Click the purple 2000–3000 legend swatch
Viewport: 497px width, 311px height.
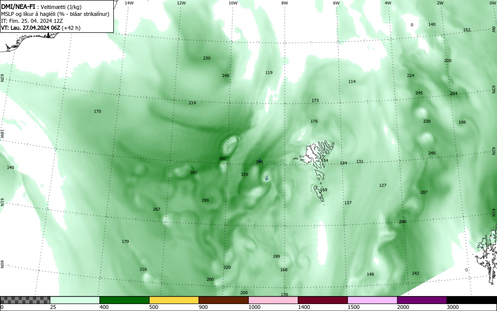[x=422, y=300]
